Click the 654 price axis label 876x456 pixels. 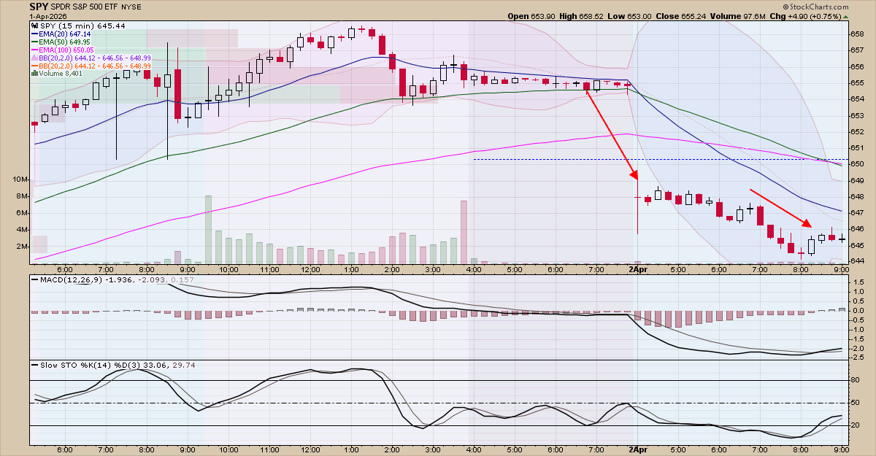858,99
